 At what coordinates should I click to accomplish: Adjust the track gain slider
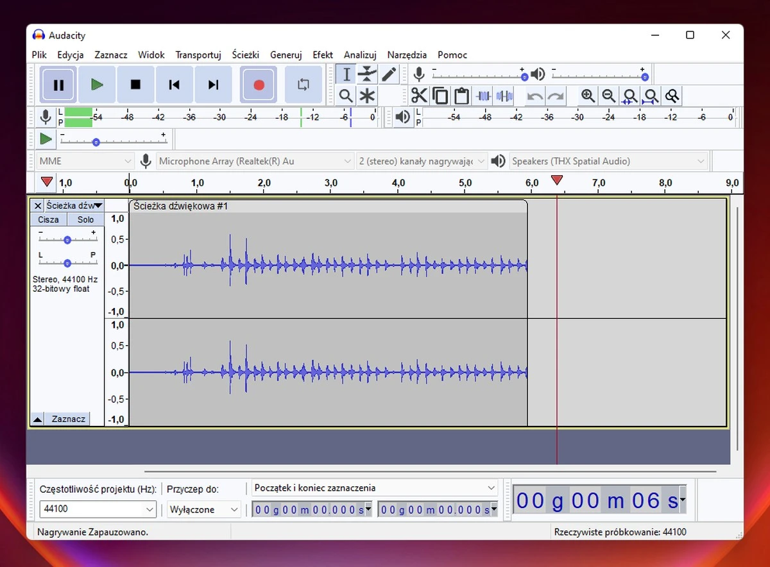tap(67, 239)
